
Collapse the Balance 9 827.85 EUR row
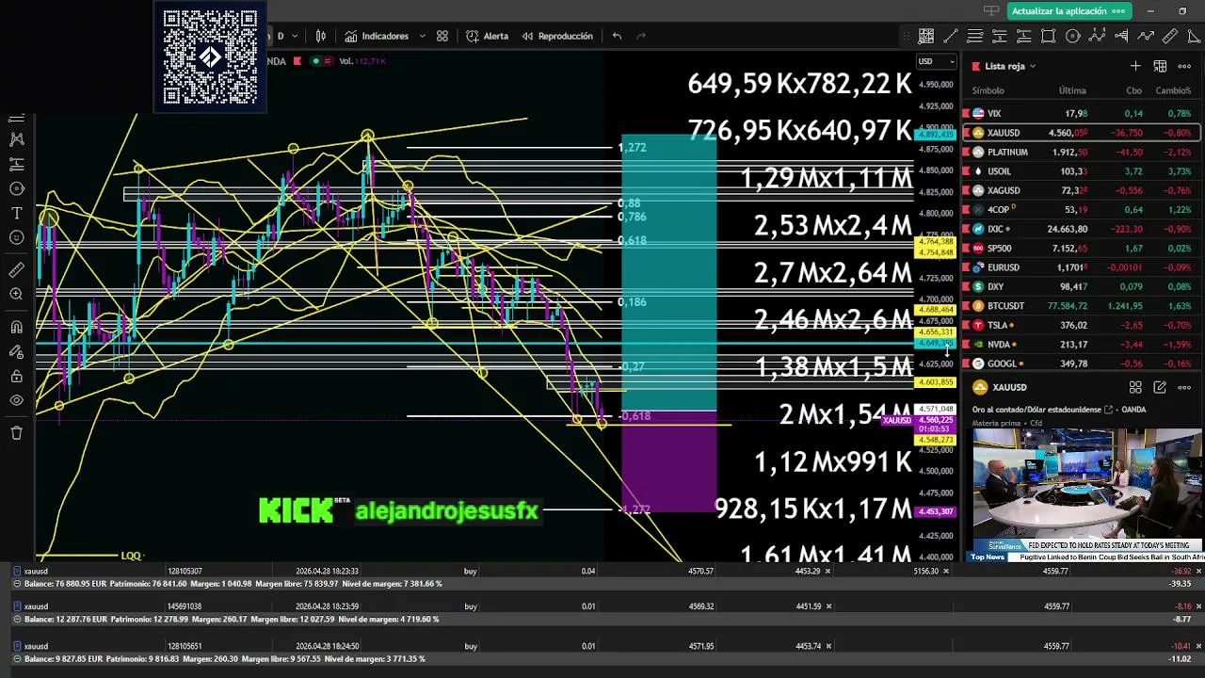18,659
